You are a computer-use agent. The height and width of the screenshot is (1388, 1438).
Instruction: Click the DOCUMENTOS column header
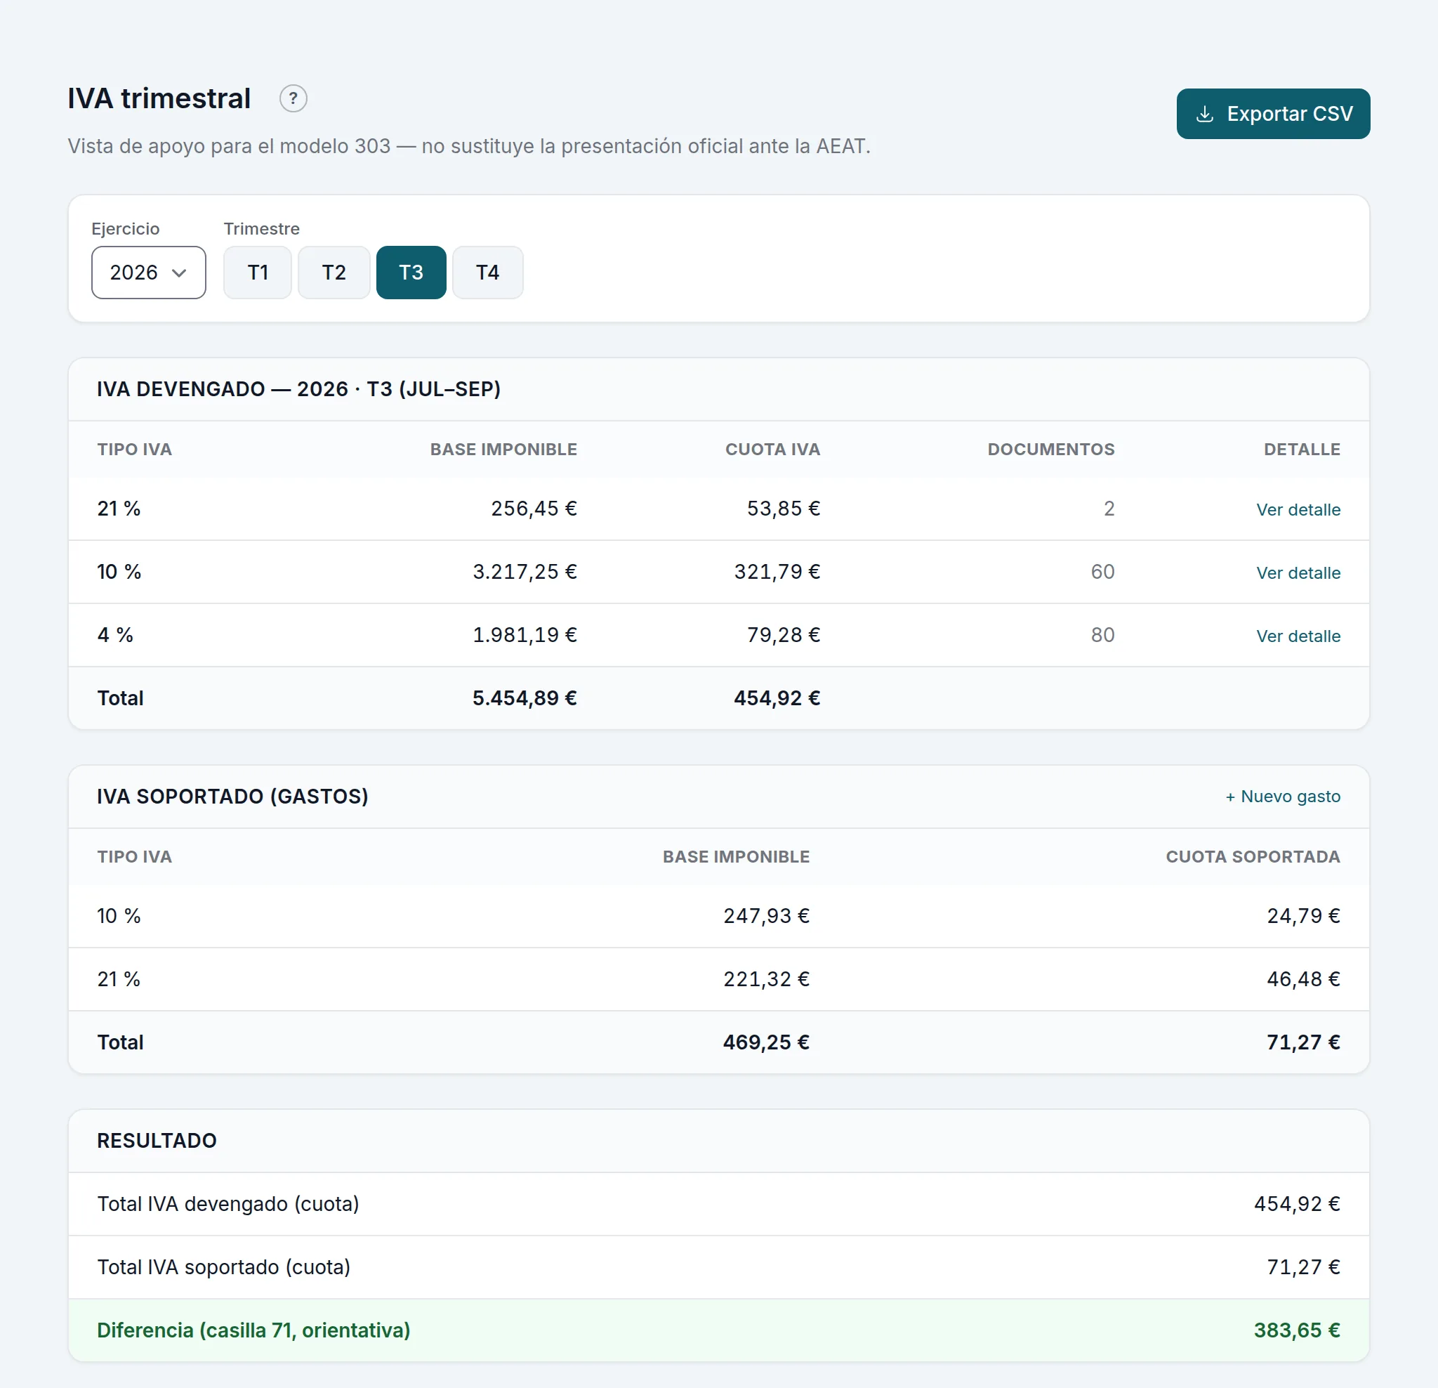(1050, 450)
